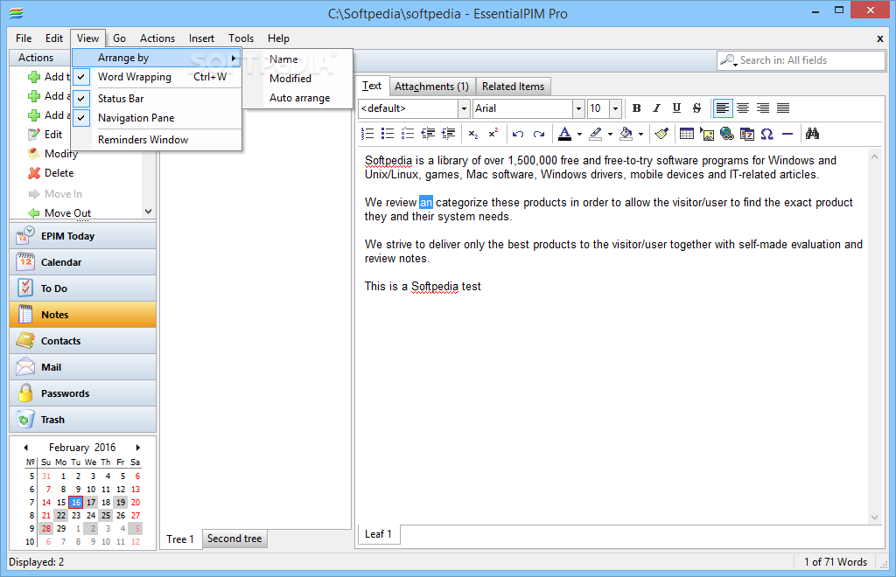Apply superscript formatting
This screenshot has width=896, height=577.
(493, 134)
